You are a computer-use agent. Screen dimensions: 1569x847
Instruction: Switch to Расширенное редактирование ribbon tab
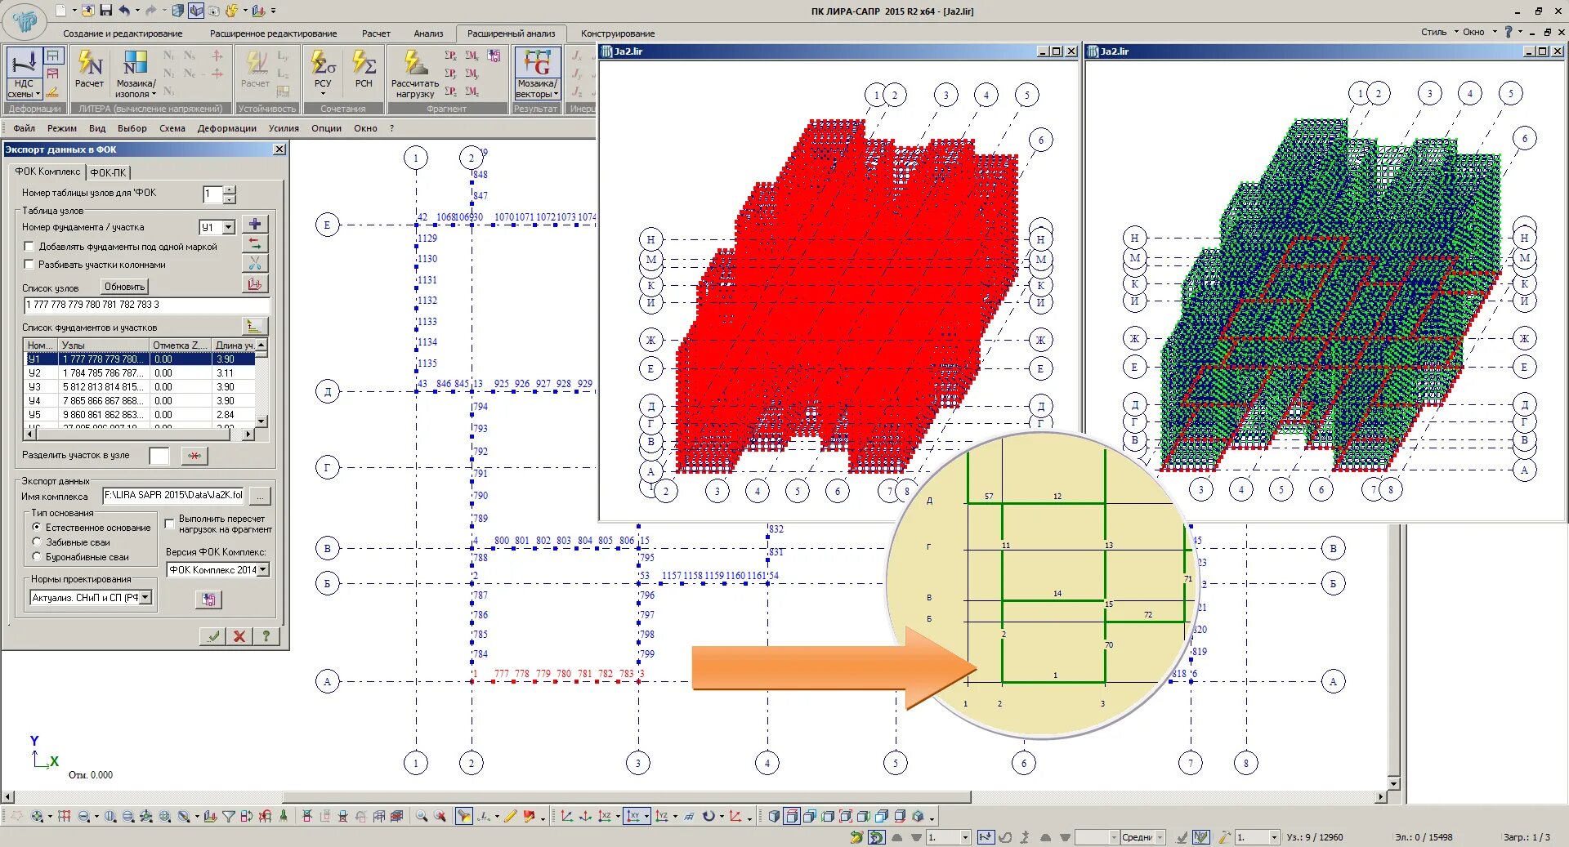click(274, 33)
